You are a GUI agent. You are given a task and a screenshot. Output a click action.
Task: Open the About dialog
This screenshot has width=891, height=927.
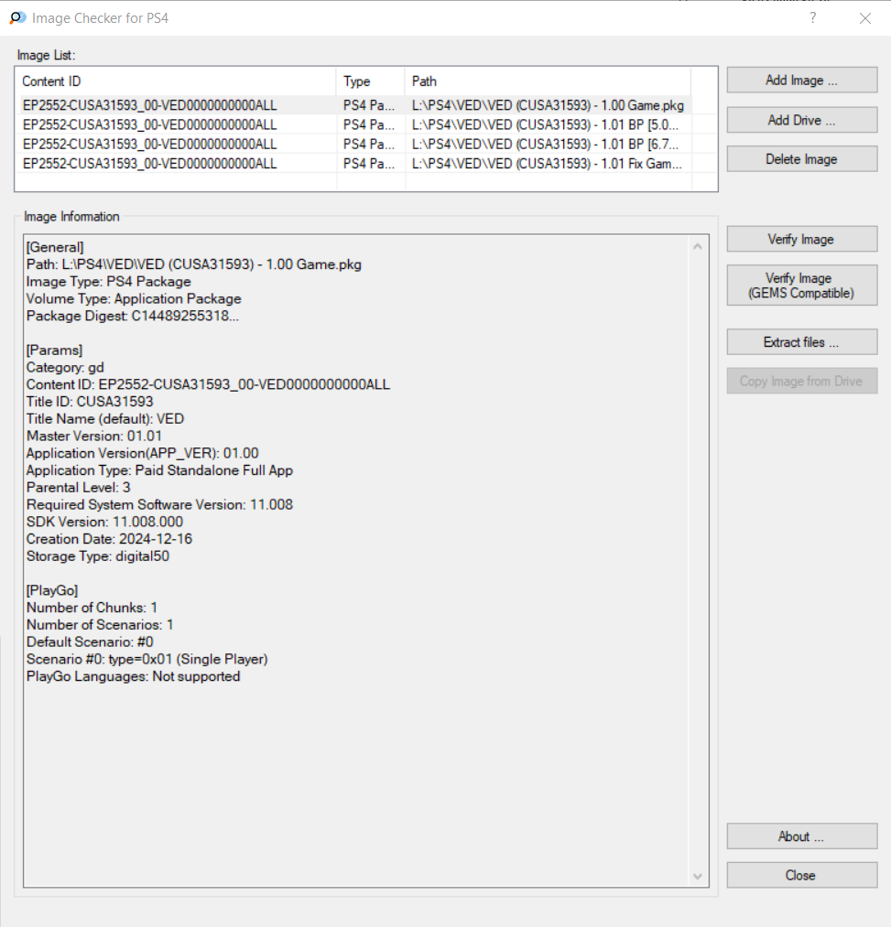point(801,836)
